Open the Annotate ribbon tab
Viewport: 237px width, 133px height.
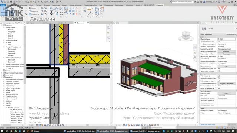56,5
